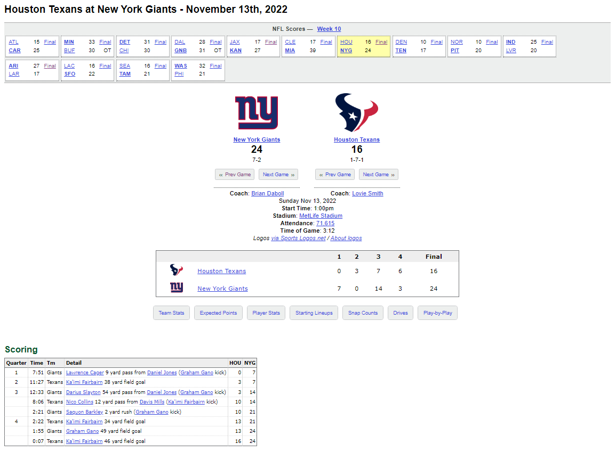The image size is (616, 452).
Task: Click the large New York Giants logo
Action: pos(257,113)
